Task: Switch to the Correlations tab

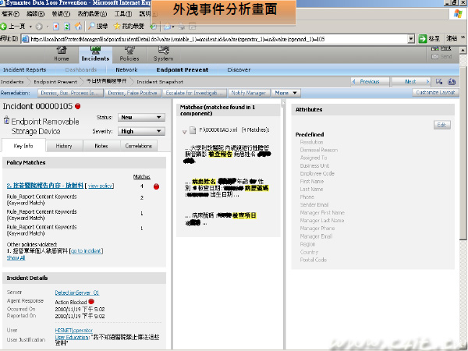Action: pyautogui.click(x=139, y=146)
